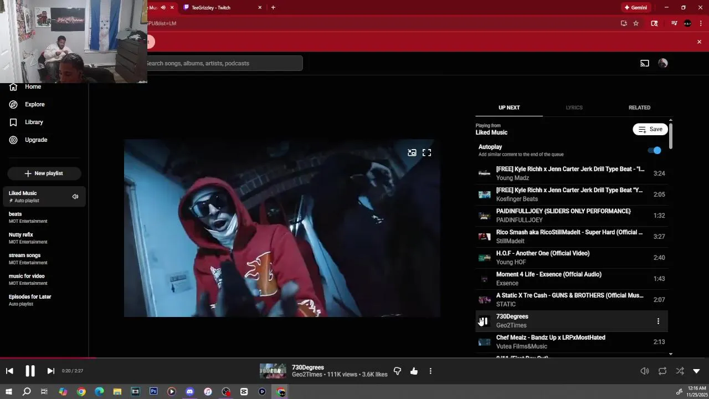
Task: Enter miniplayer mode on the video
Action: [412, 153]
